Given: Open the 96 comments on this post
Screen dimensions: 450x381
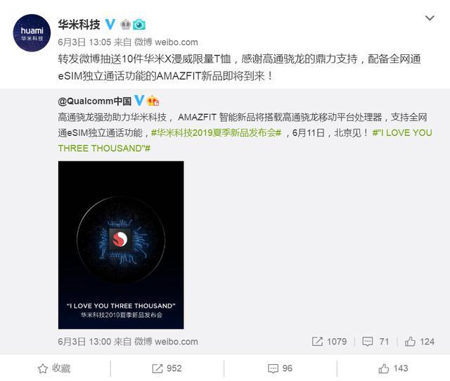Looking at the screenshot, I should [x=280, y=368].
